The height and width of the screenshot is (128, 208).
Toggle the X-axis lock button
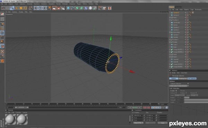[x=36, y=8]
